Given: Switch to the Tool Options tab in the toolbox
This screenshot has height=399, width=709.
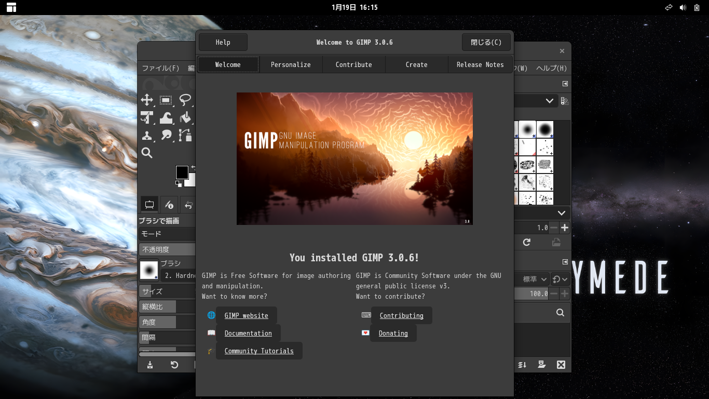Looking at the screenshot, I should point(149,205).
